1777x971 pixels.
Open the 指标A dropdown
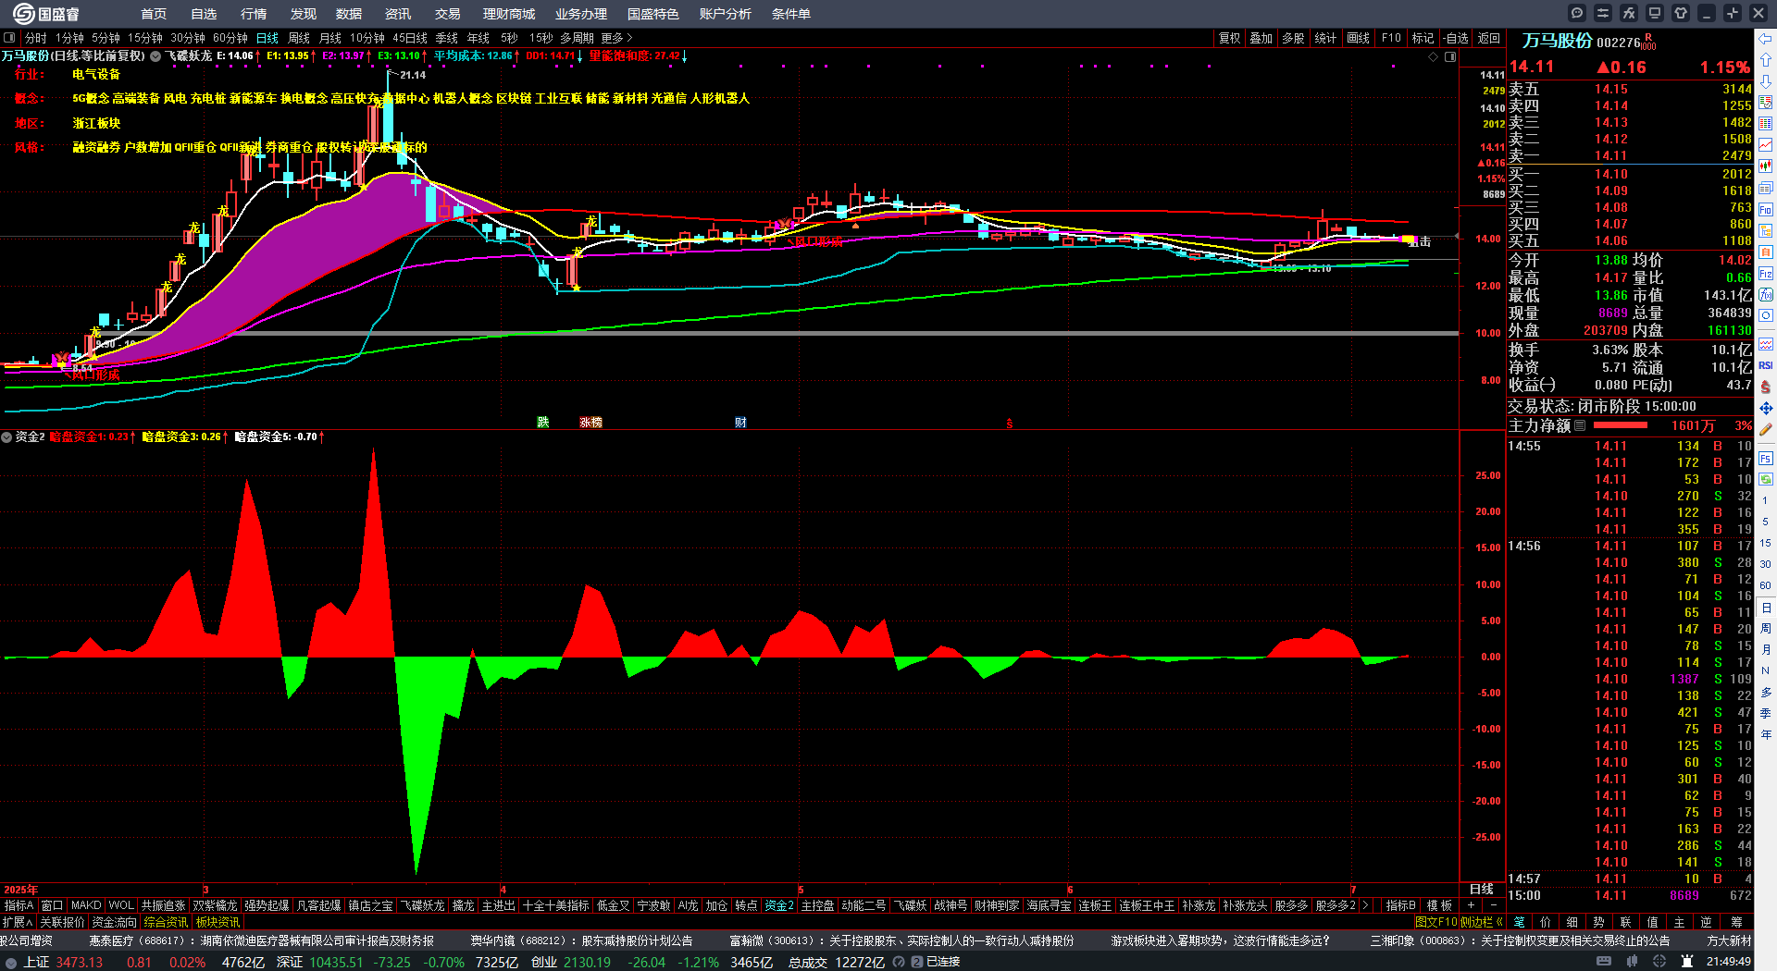[x=19, y=905]
